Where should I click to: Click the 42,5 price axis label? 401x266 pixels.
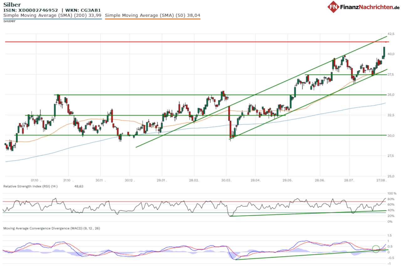[x=391, y=34]
